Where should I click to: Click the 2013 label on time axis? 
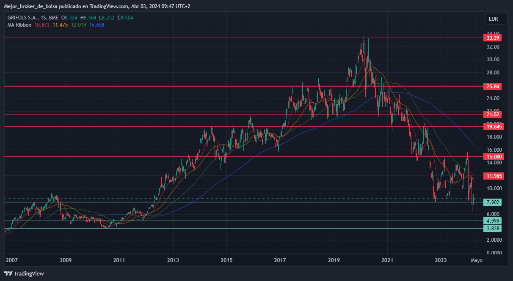tap(173, 260)
